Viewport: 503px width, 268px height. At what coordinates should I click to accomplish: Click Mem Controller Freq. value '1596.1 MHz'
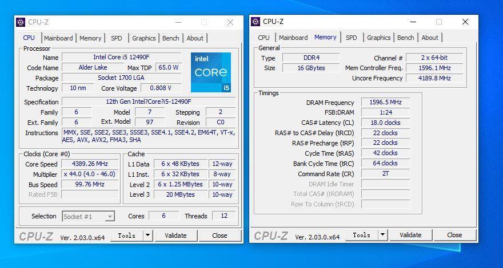point(434,68)
